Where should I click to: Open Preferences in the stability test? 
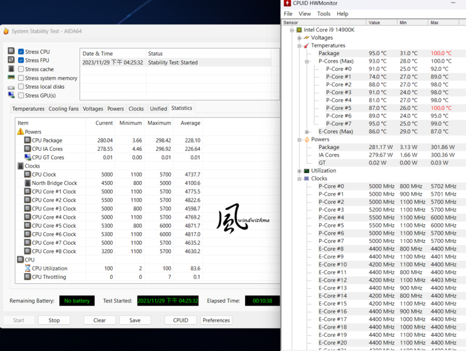[216, 320]
